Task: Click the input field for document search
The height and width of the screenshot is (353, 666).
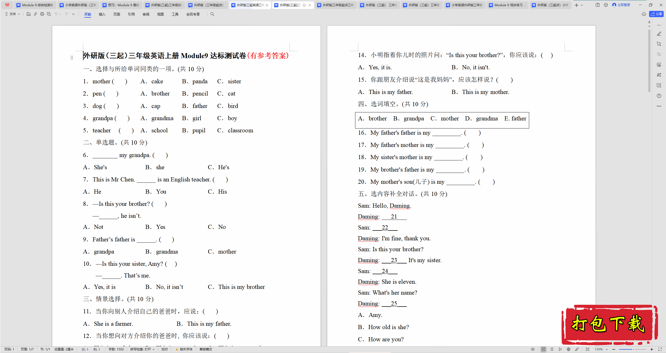Action: 213,14
